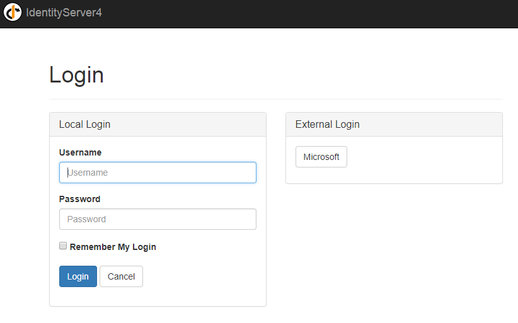Click the IdentityServer4 logo icon
518x323 pixels.
tap(13, 12)
